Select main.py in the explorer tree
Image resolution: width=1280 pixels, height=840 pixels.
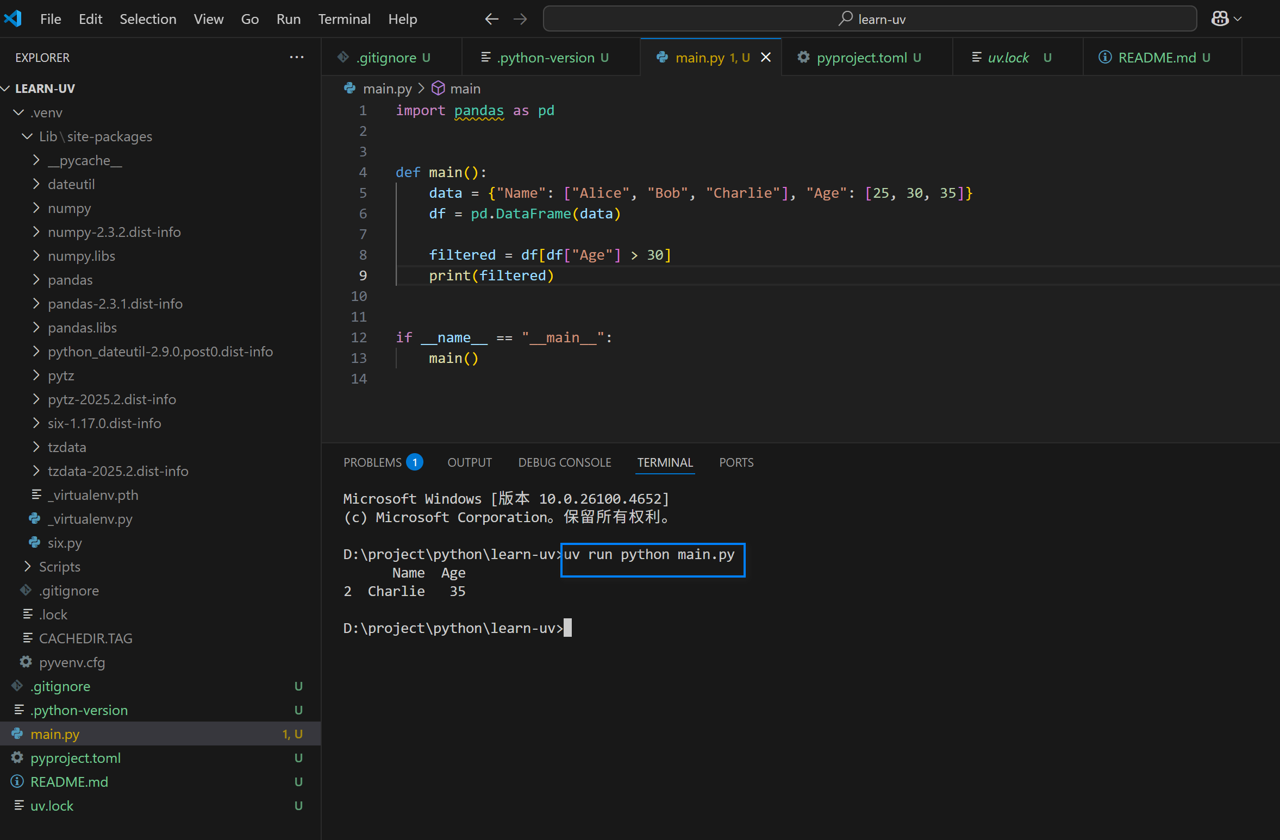(x=160, y=734)
